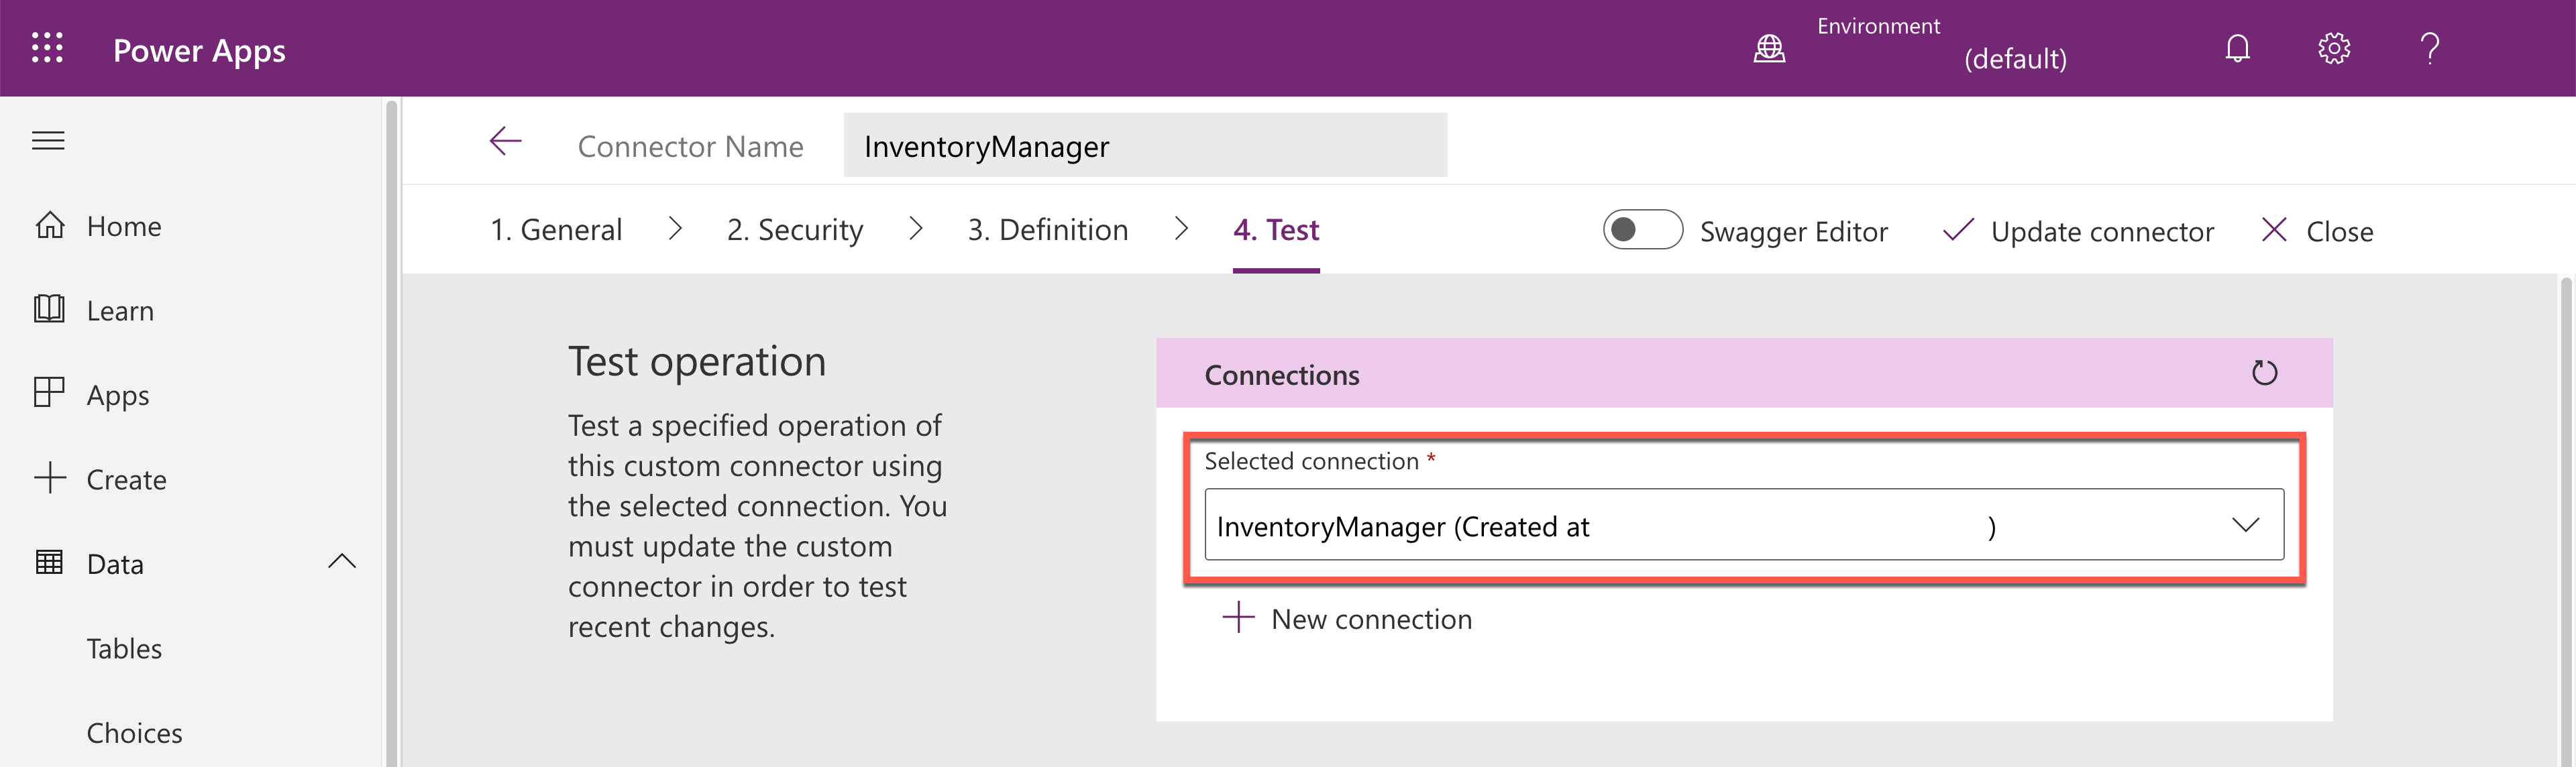Enable the Swagger Editor toggle
Viewport: 2576px width, 767px height.
coord(1643,230)
